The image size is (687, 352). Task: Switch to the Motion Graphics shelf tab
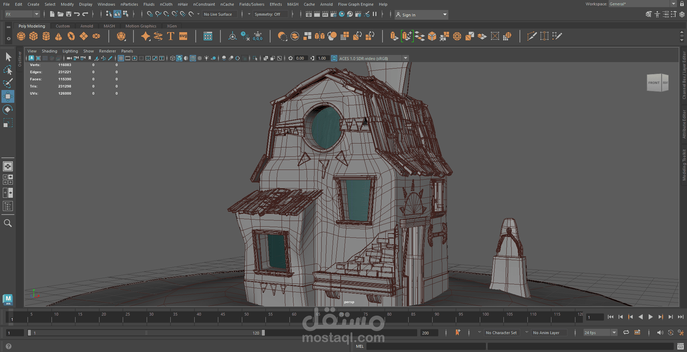click(141, 26)
